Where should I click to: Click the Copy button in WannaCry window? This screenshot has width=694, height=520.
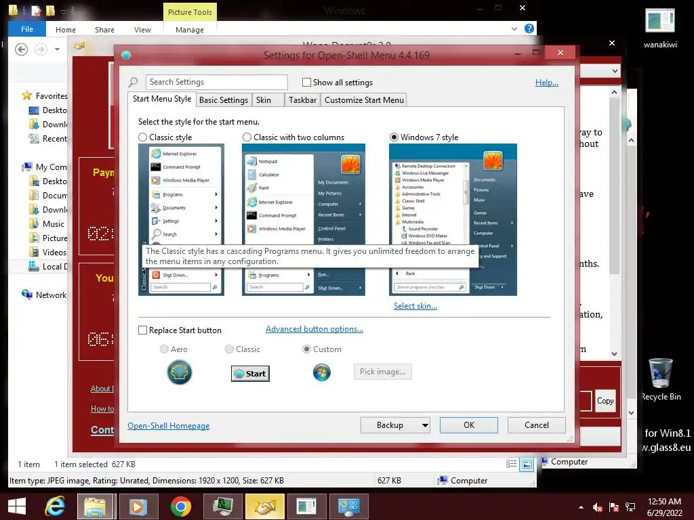tap(605, 401)
